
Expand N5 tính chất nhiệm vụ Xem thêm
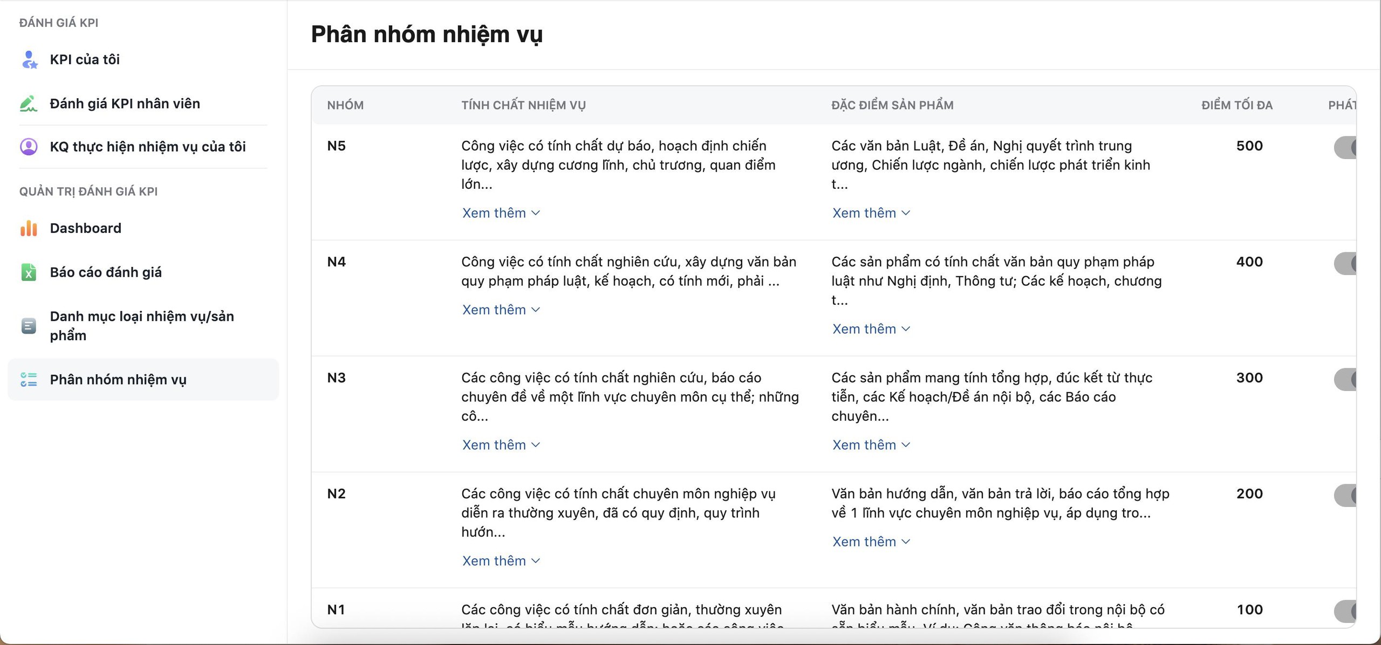(501, 213)
